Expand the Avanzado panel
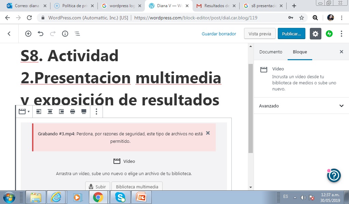 tap(301, 106)
